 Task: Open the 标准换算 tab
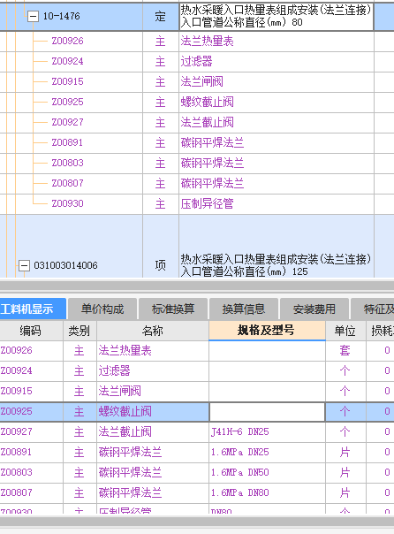(x=173, y=309)
